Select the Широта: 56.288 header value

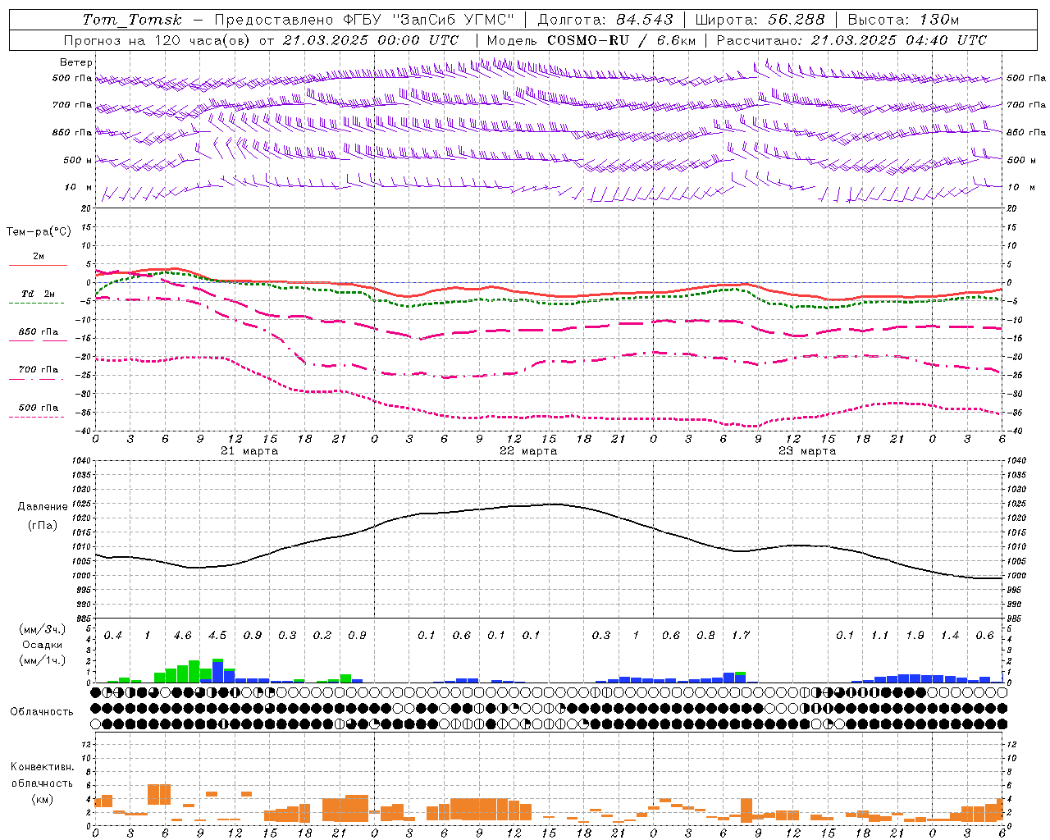point(760,20)
